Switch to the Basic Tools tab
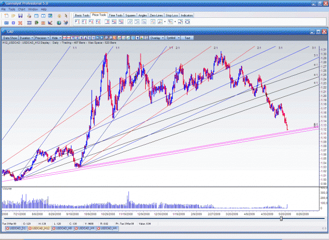 pos(82,15)
